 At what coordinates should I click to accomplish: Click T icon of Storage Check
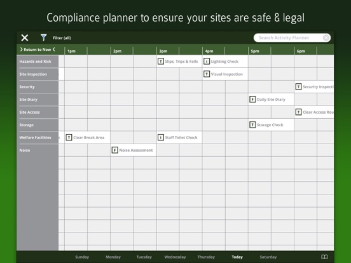[x=252, y=125]
